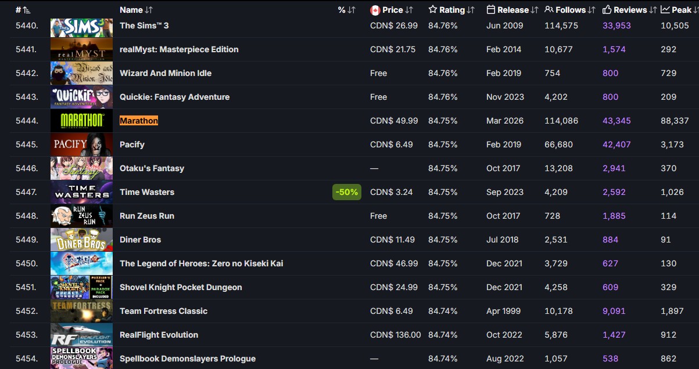Click the people icon in Follows header
This screenshot has width=699, height=369.
(x=549, y=10)
